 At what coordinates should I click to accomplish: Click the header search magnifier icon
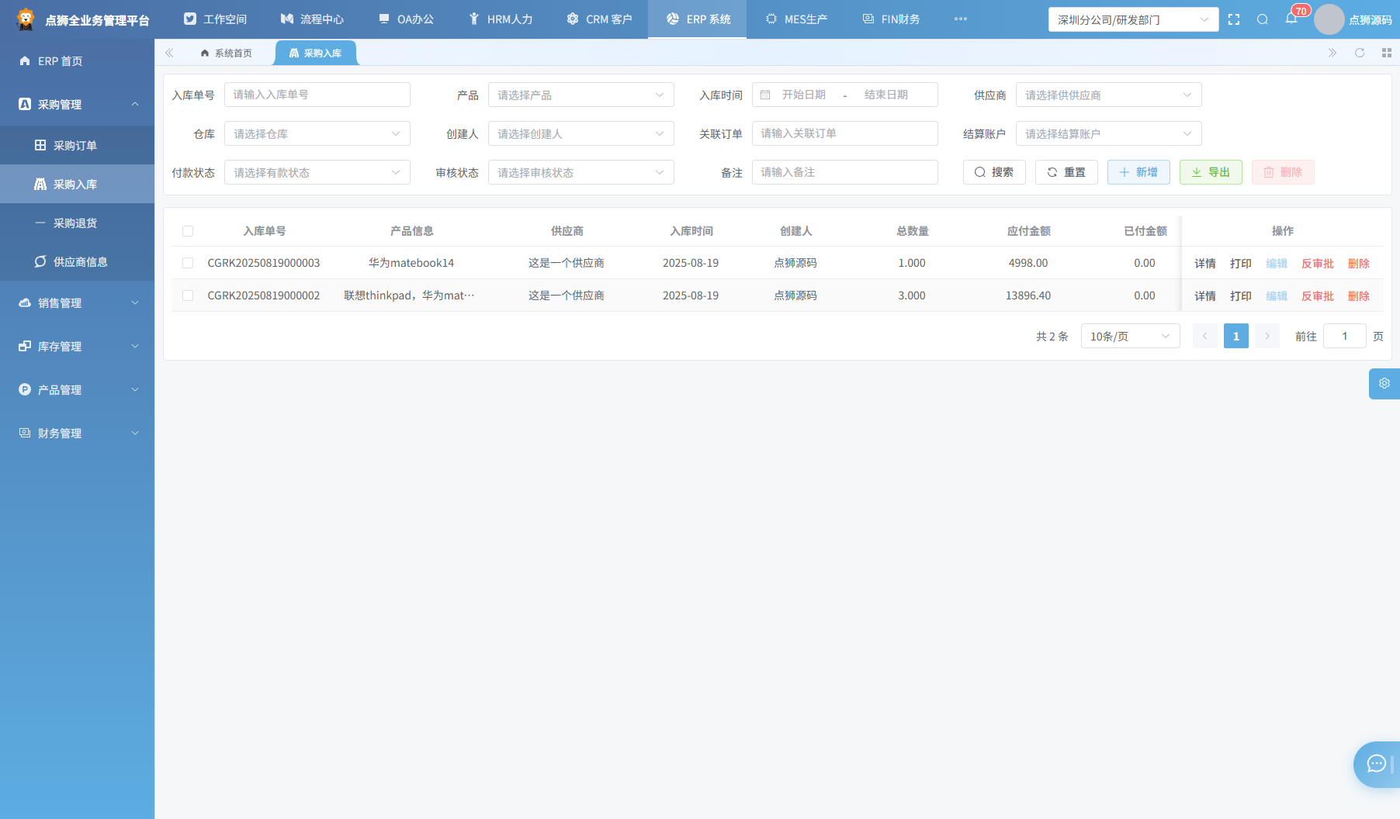click(x=1263, y=19)
